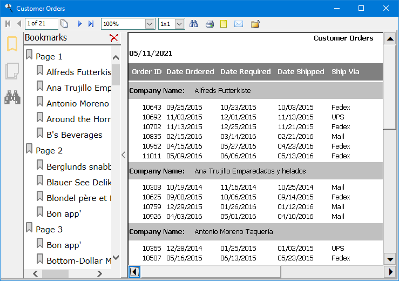Show the Bookmarks side panel tab
The width and height of the screenshot is (399, 281).
(x=12, y=44)
